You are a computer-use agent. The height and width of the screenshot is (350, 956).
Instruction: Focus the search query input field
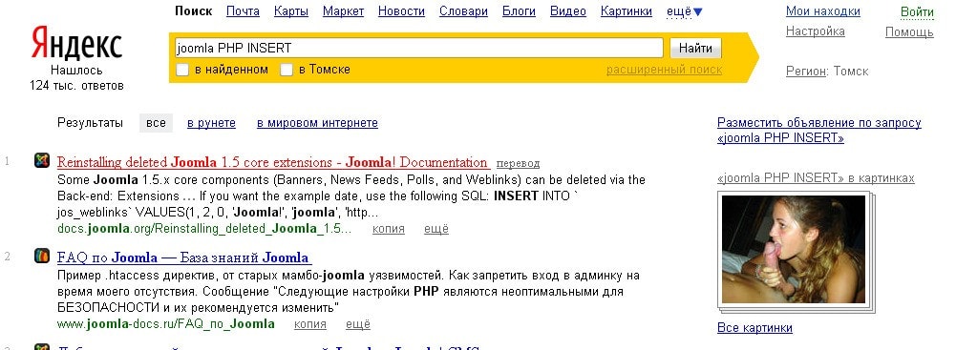coord(418,48)
